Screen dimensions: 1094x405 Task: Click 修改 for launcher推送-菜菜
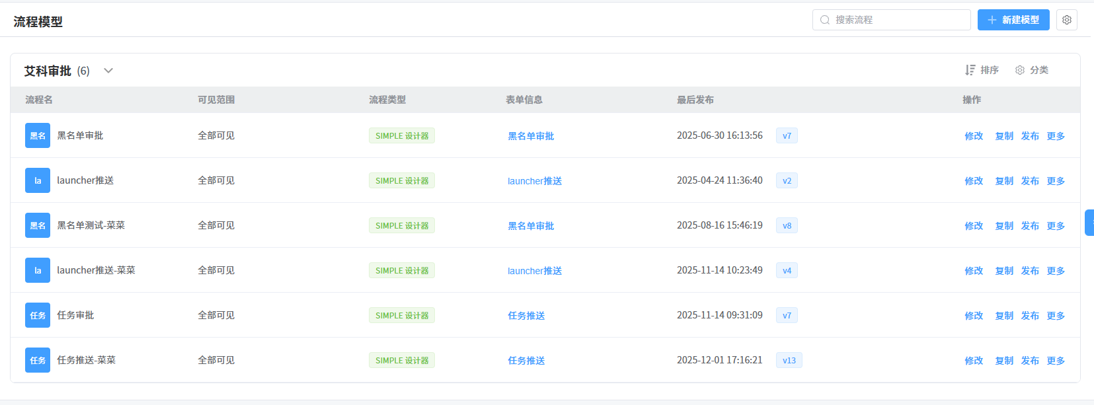point(974,271)
